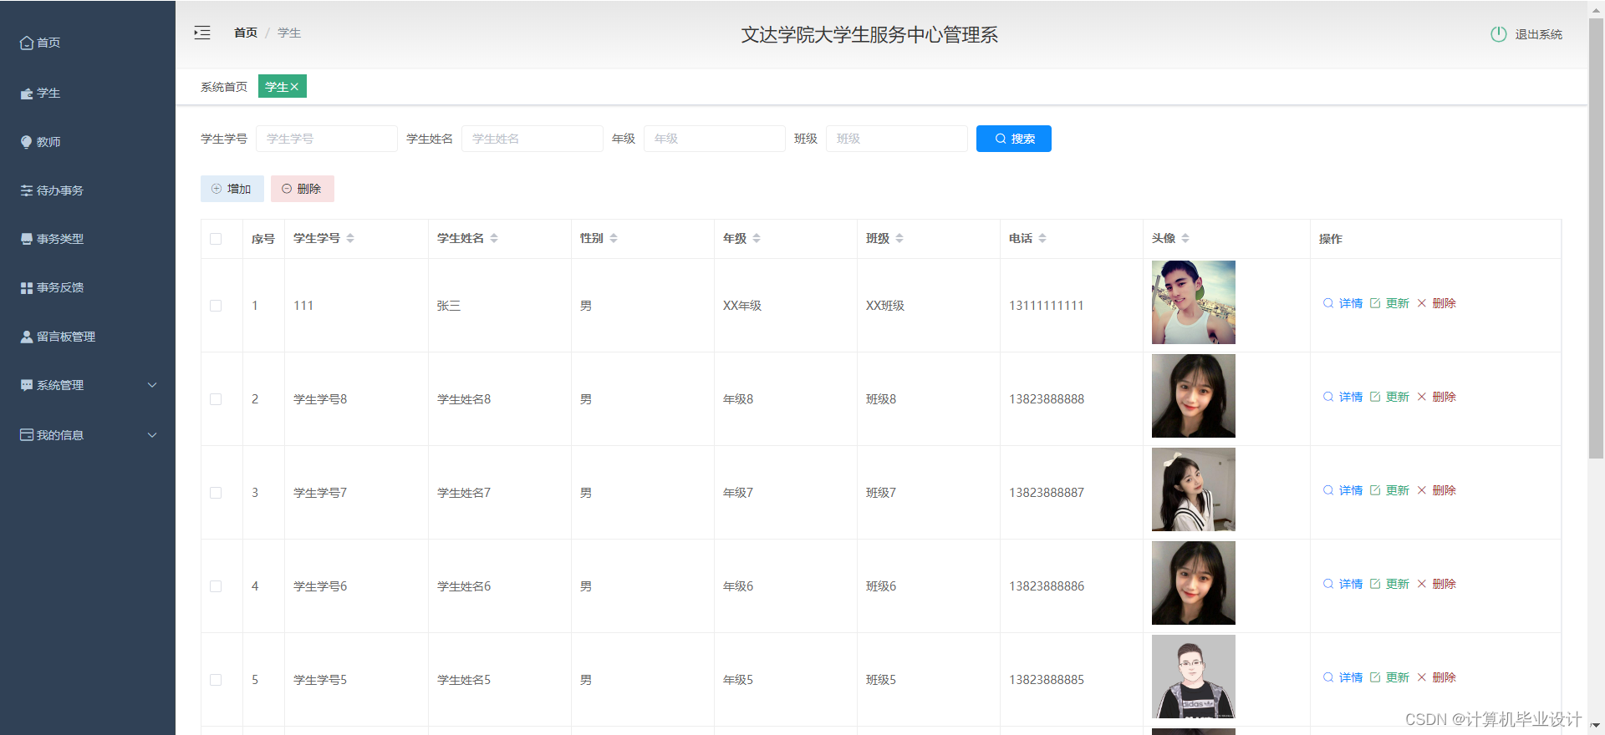Screen dimensions: 1605x735
Task: Click the power icon beside 退出系统
Action: coord(1499,34)
